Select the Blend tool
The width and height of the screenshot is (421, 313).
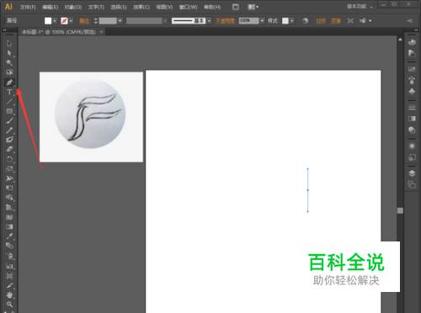[9, 246]
